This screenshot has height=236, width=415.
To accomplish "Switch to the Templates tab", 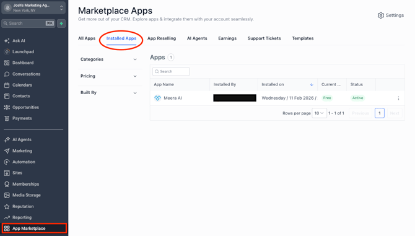I will tap(302, 38).
